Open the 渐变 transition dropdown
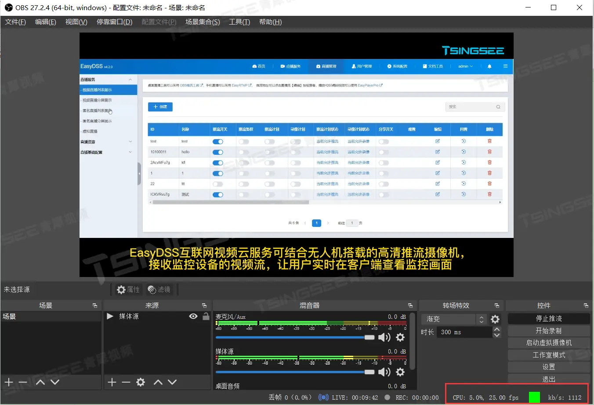The width and height of the screenshot is (594, 405). (449, 319)
